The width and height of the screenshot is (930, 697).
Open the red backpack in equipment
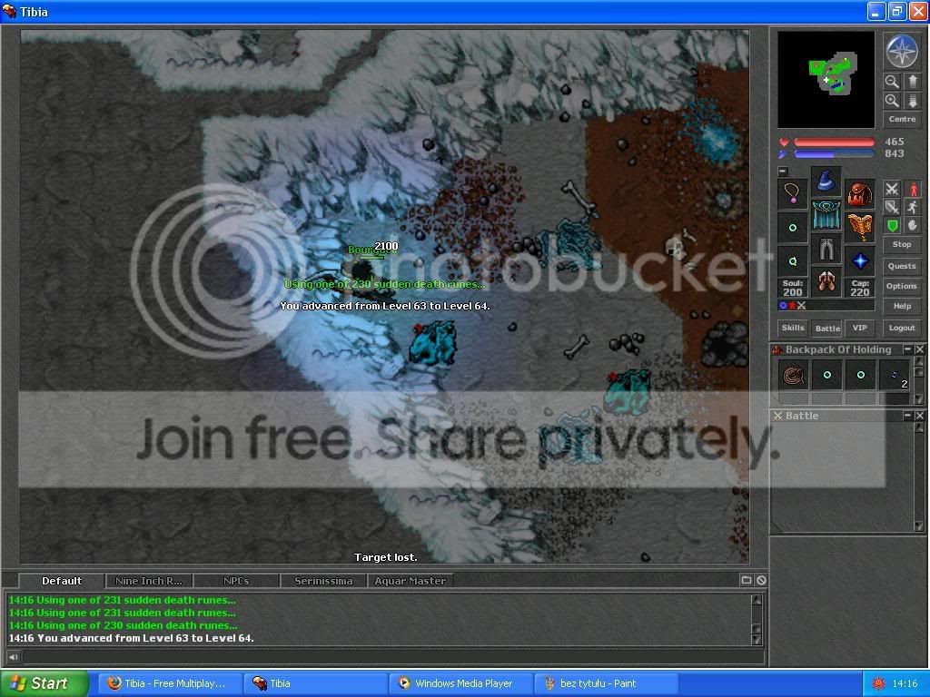pos(859,194)
